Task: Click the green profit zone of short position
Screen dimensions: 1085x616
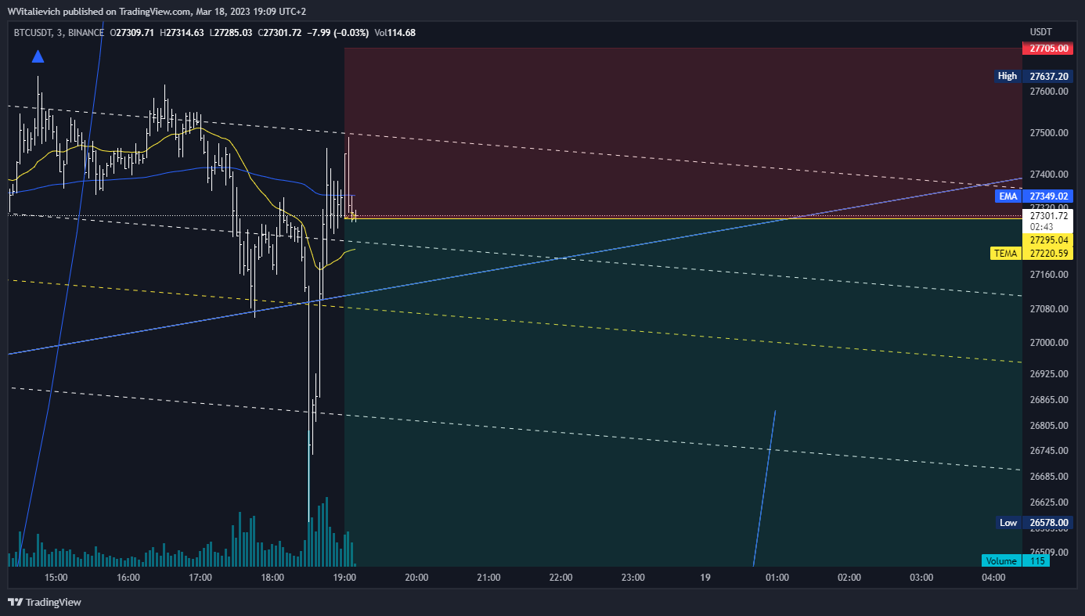Action: click(683, 391)
